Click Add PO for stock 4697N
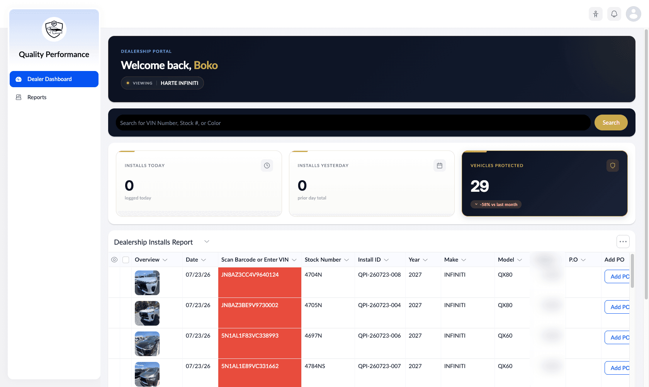649x387 pixels. (x=617, y=338)
